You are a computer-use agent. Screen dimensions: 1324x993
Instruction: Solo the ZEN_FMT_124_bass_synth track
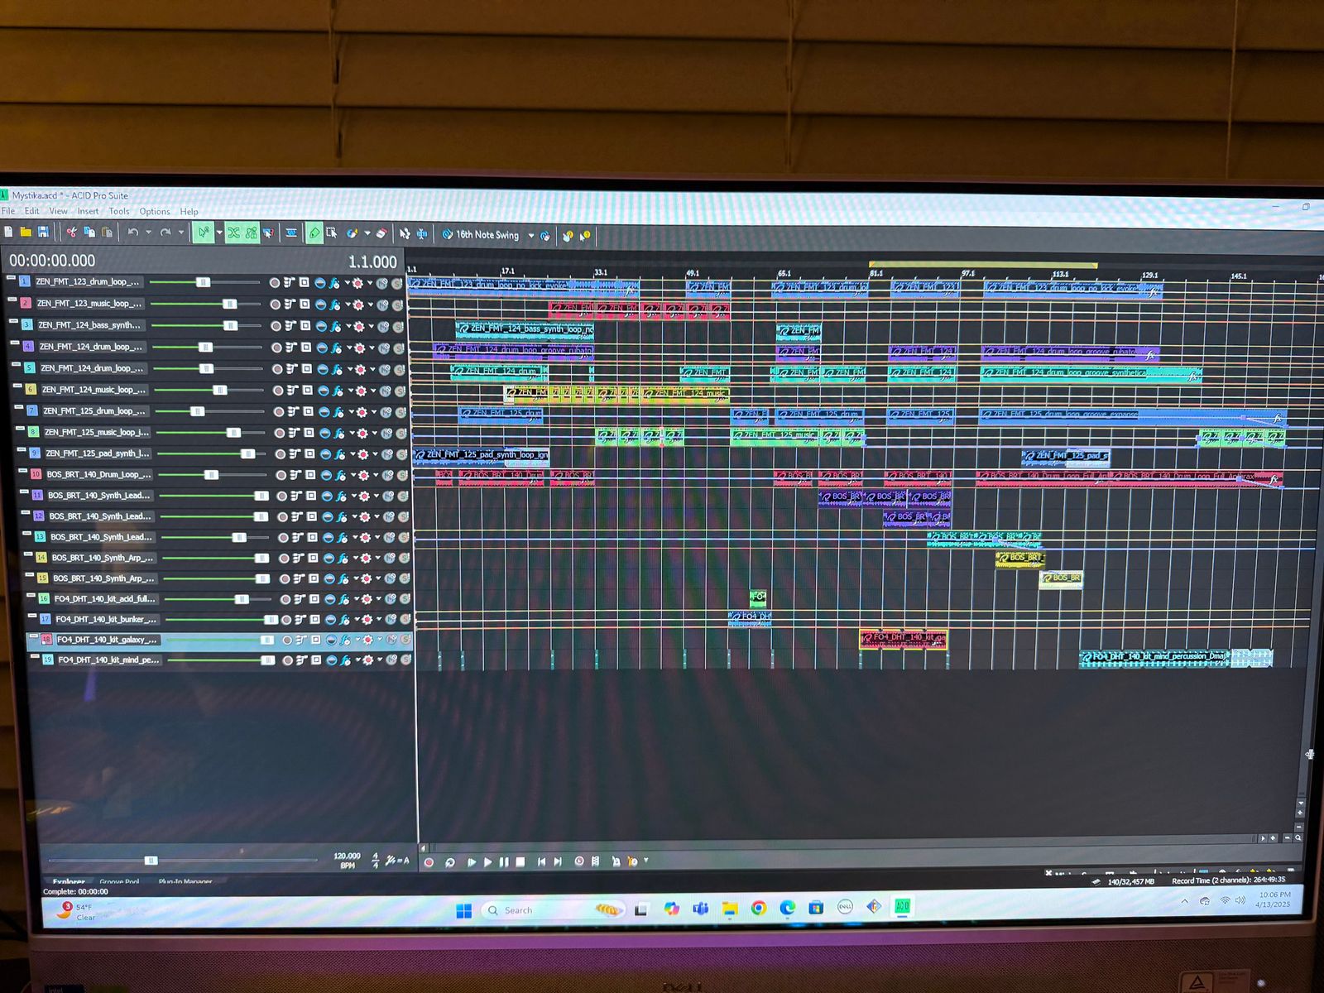(x=397, y=327)
